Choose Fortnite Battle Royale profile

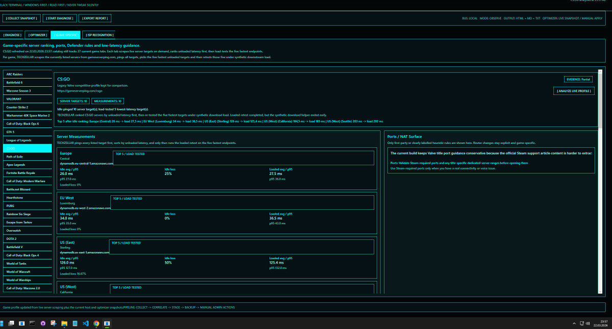tap(28, 173)
